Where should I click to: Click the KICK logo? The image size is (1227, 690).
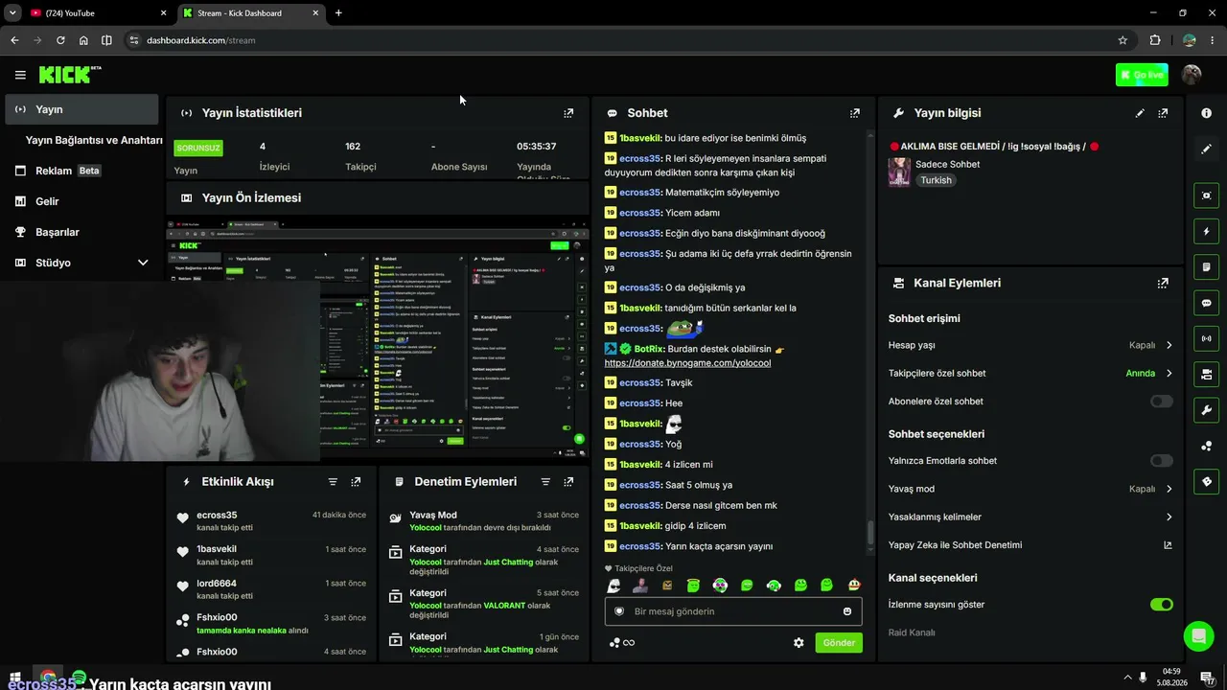pyautogui.click(x=69, y=75)
